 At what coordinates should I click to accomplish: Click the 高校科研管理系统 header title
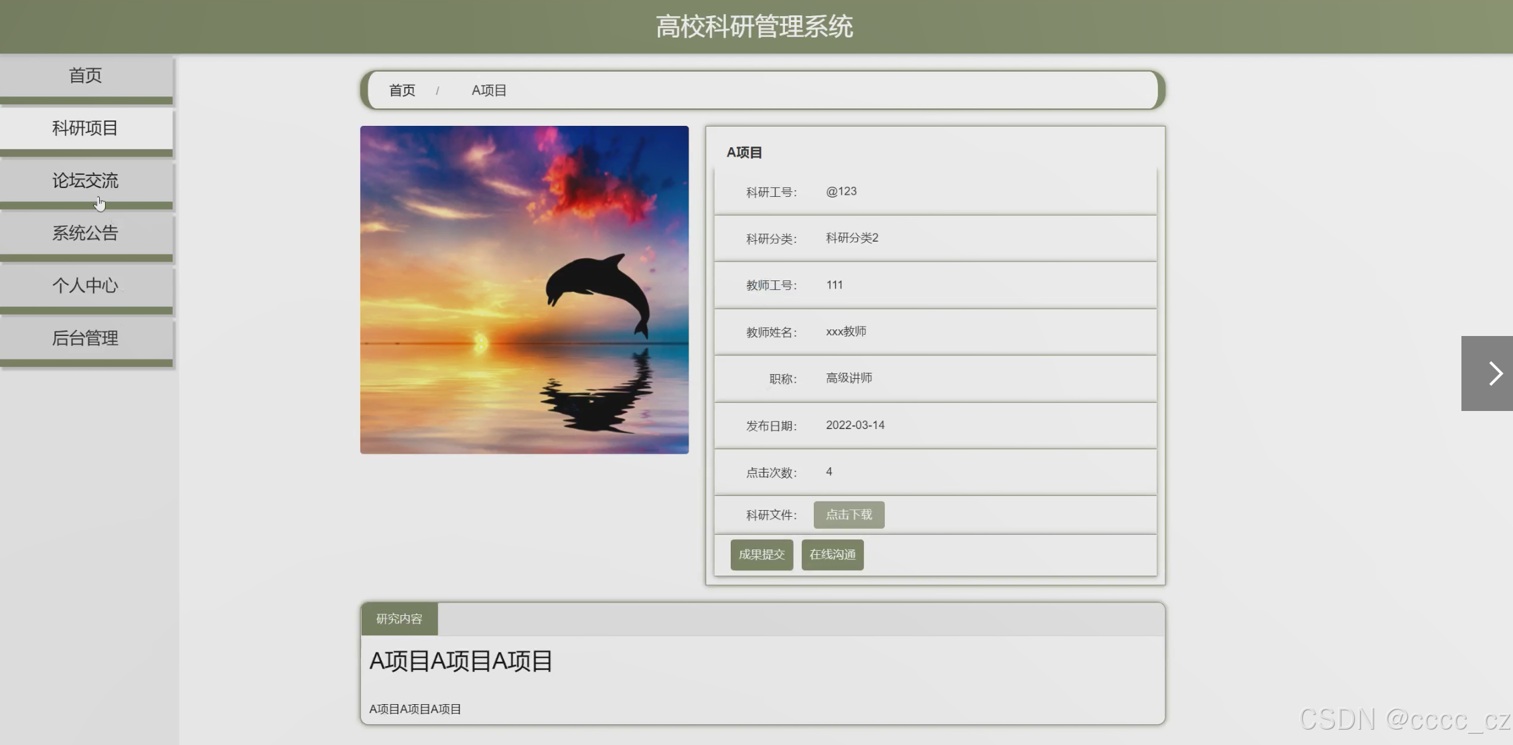tap(754, 27)
